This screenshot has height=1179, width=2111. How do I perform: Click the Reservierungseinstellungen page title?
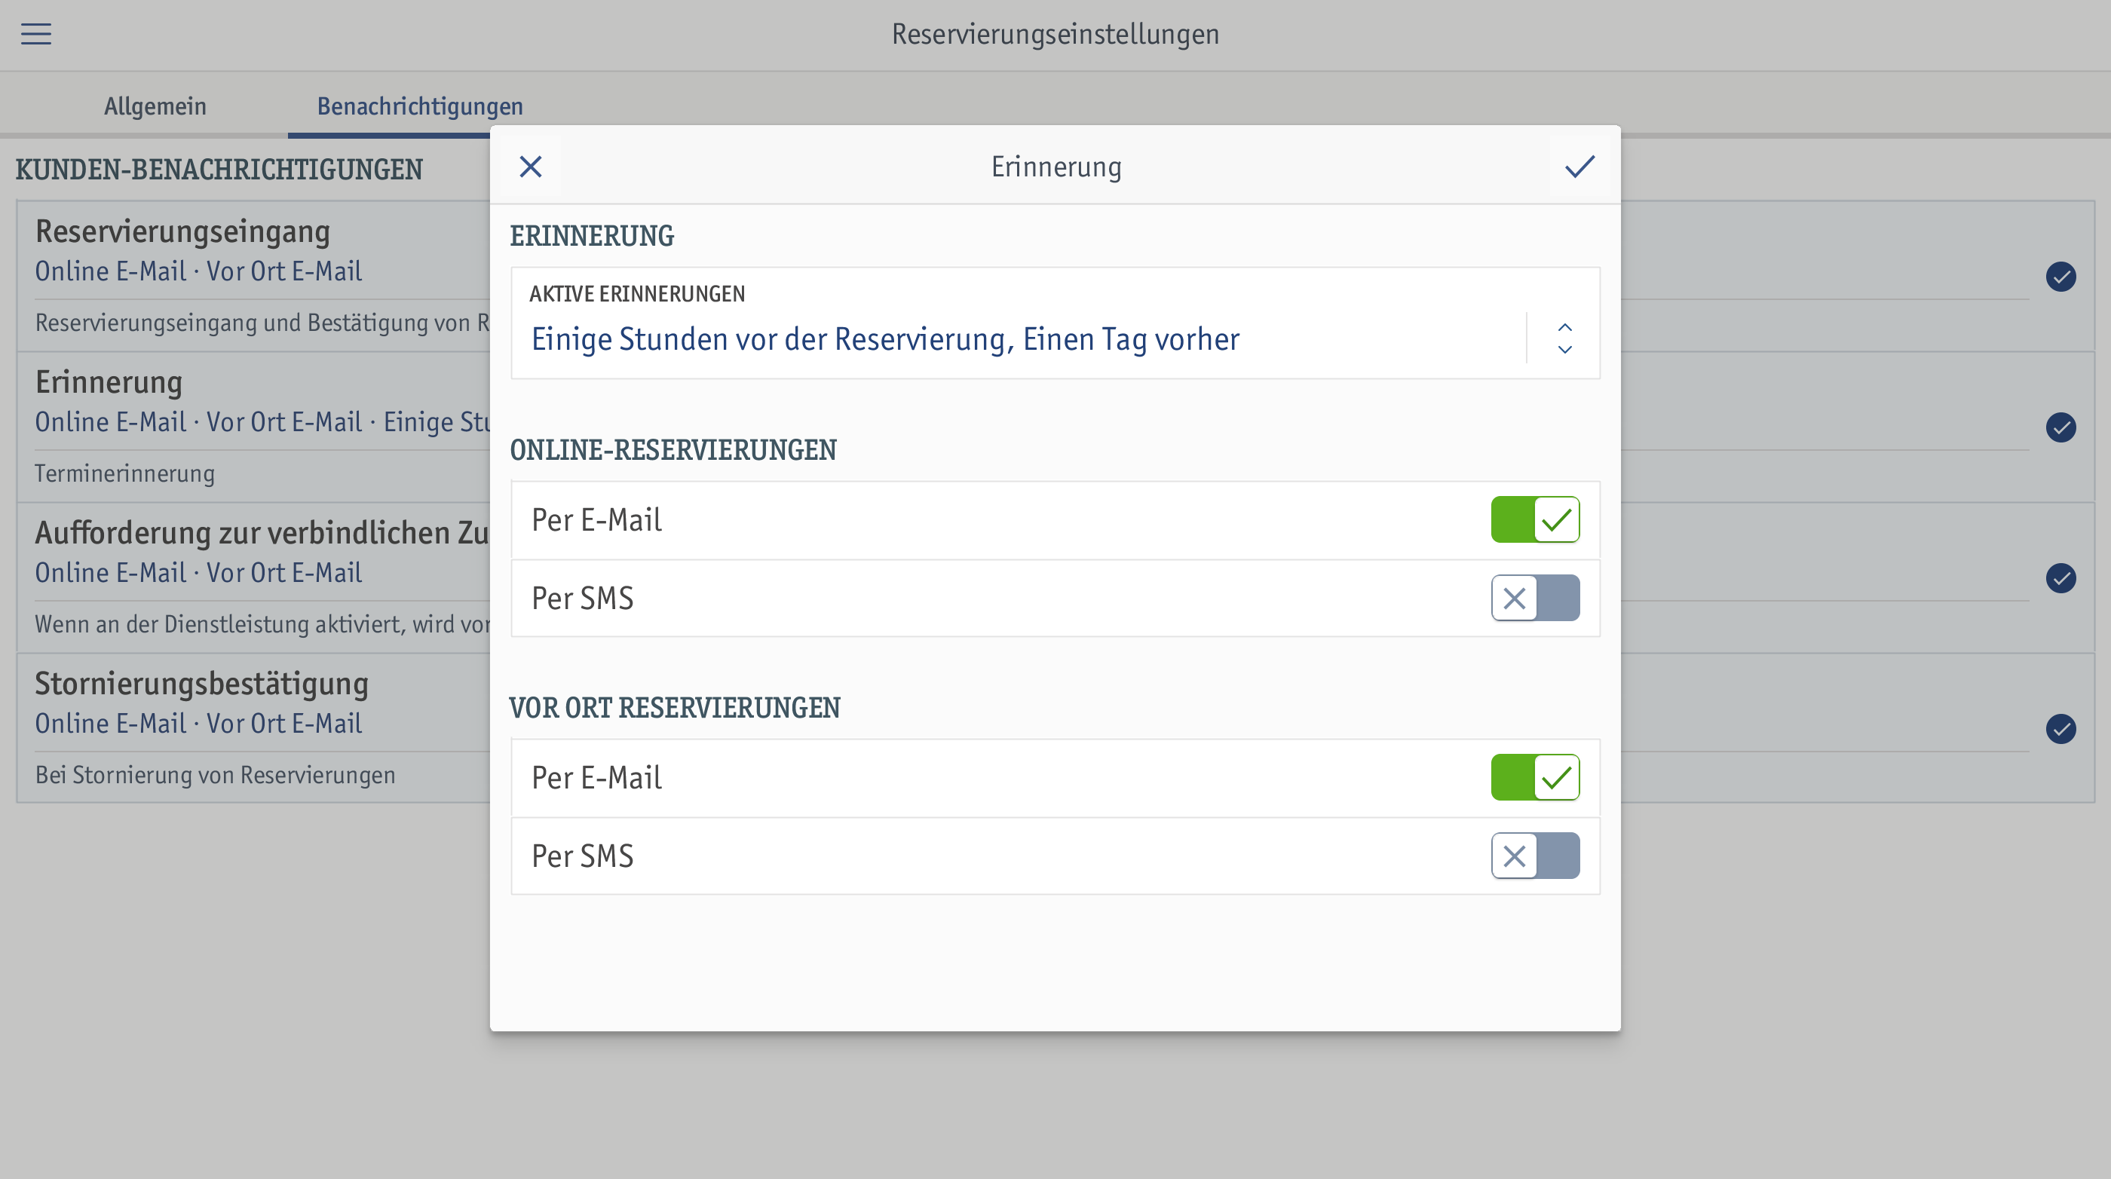[x=1055, y=35]
